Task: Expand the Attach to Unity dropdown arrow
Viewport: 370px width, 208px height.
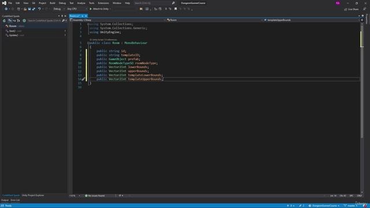Action: coord(110,9)
